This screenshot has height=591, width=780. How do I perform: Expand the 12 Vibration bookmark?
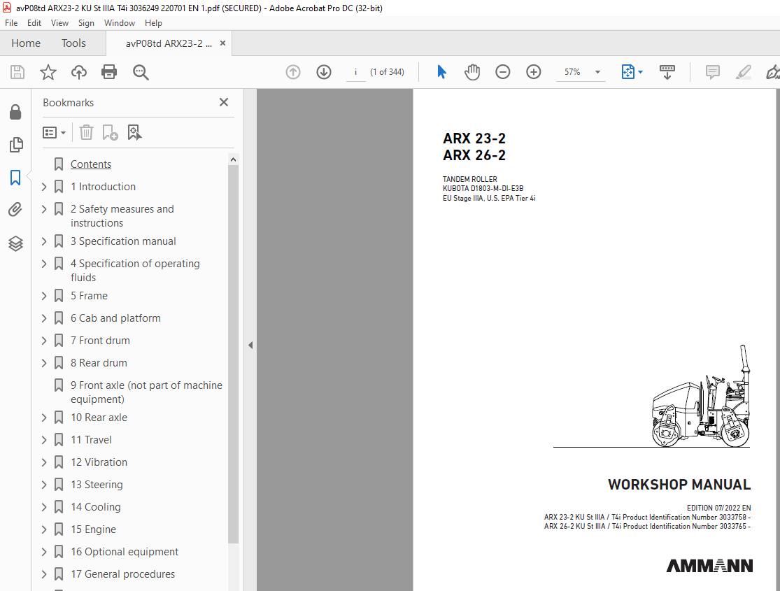click(x=44, y=462)
